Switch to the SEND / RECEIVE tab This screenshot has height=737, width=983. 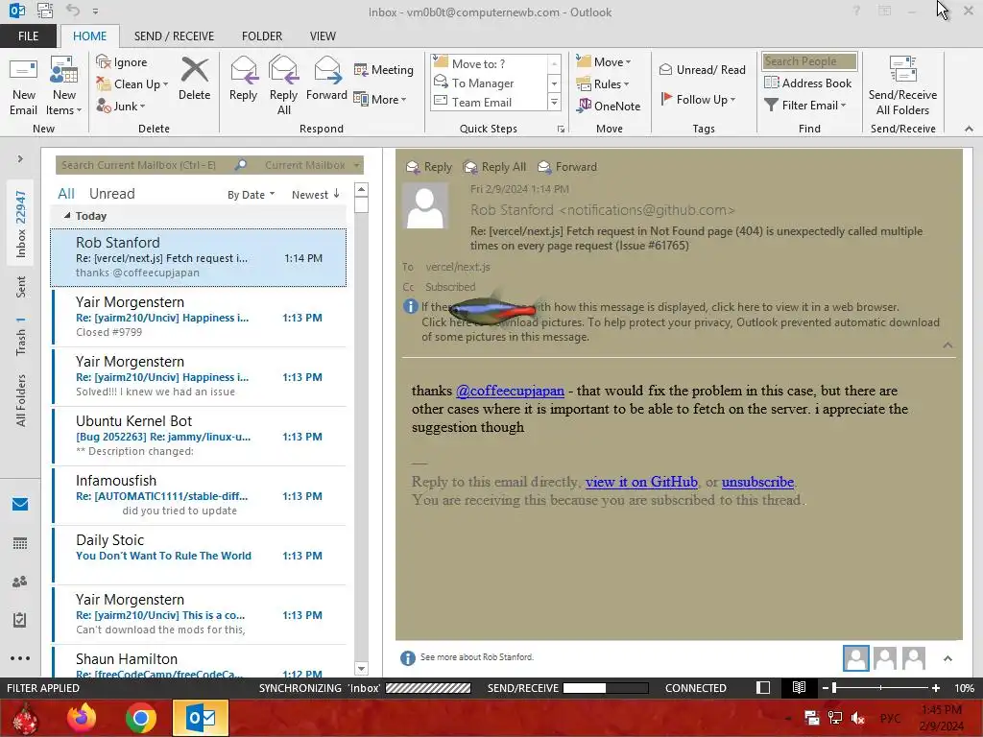pyautogui.click(x=174, y=36)
